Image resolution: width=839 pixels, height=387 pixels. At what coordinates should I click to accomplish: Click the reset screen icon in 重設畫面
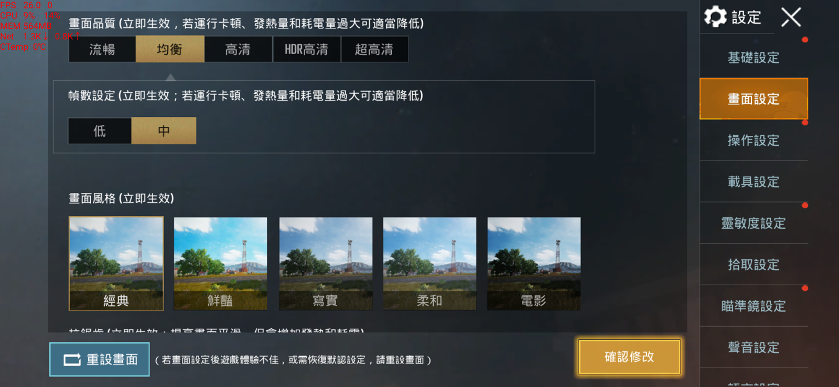click(x=72, y=360)
